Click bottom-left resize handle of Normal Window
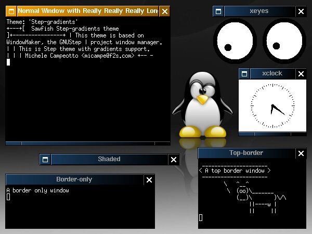Screen dimensions: 312x234 click(x=14, y=144)
